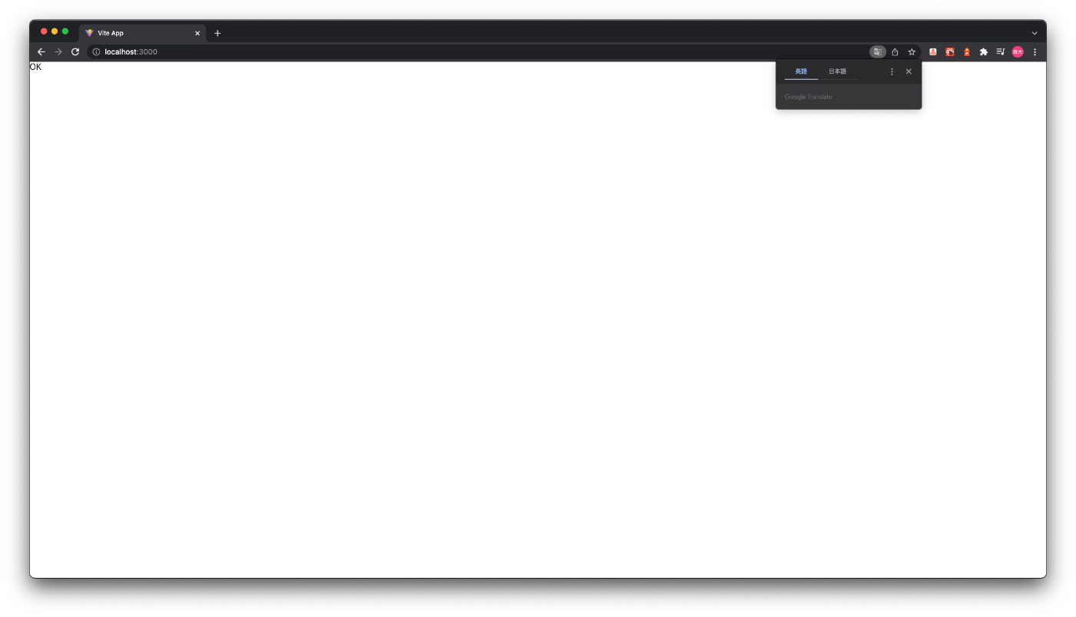The height and width of the screenshot is (617, 1076).
Task: Click the lighthouse extension icon
Action: [x=967, y=52]
